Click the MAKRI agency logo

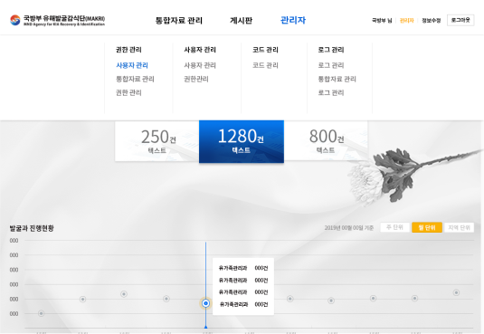[57, 20]
